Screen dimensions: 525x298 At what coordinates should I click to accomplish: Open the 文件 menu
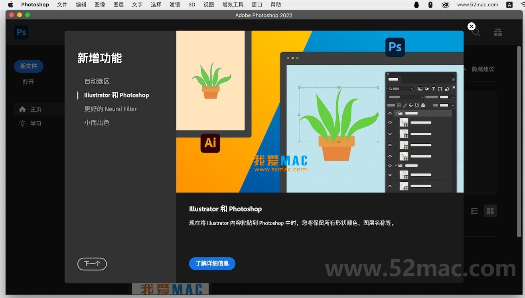coord(62,5)
